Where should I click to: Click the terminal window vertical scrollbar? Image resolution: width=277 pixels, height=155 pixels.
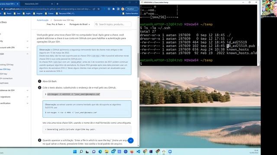(258, 55)
